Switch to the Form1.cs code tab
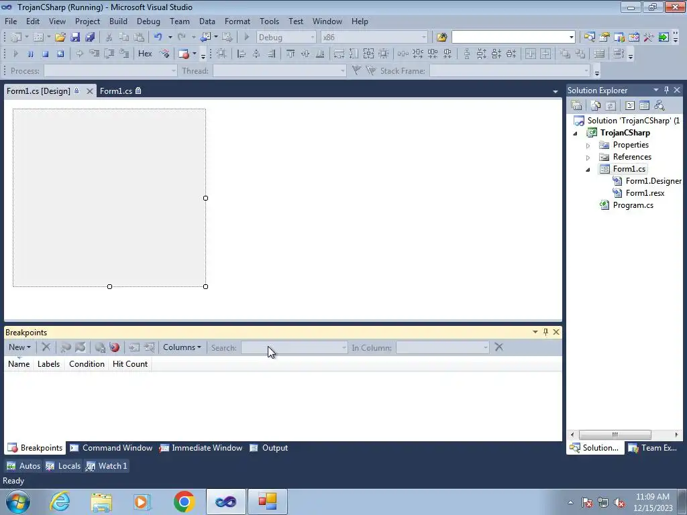Viewport: 687px width, 515px height. [x=119, y=91]
